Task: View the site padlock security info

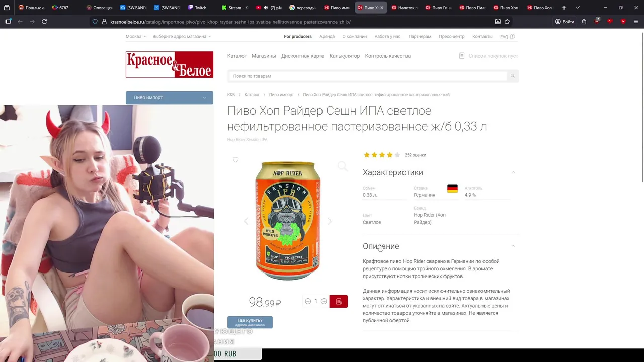Action: click(104, 22)
